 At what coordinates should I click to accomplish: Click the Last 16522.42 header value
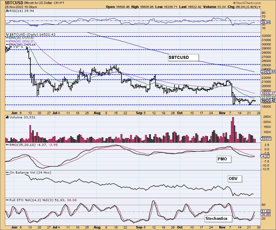(x=190, y=7)
